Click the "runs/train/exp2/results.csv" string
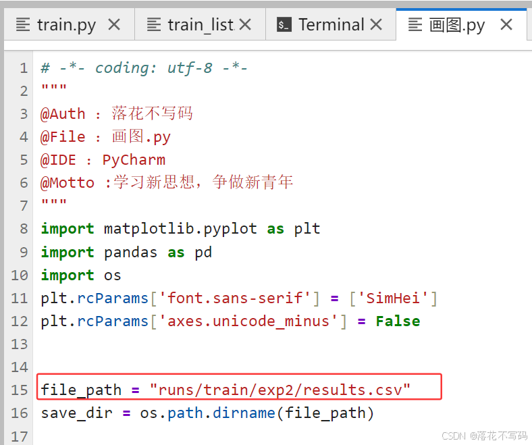 tap(280, 390)
